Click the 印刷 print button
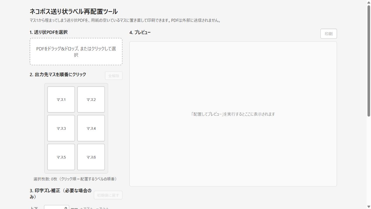Screen dimensions: 371x209 tap(328, 34)
